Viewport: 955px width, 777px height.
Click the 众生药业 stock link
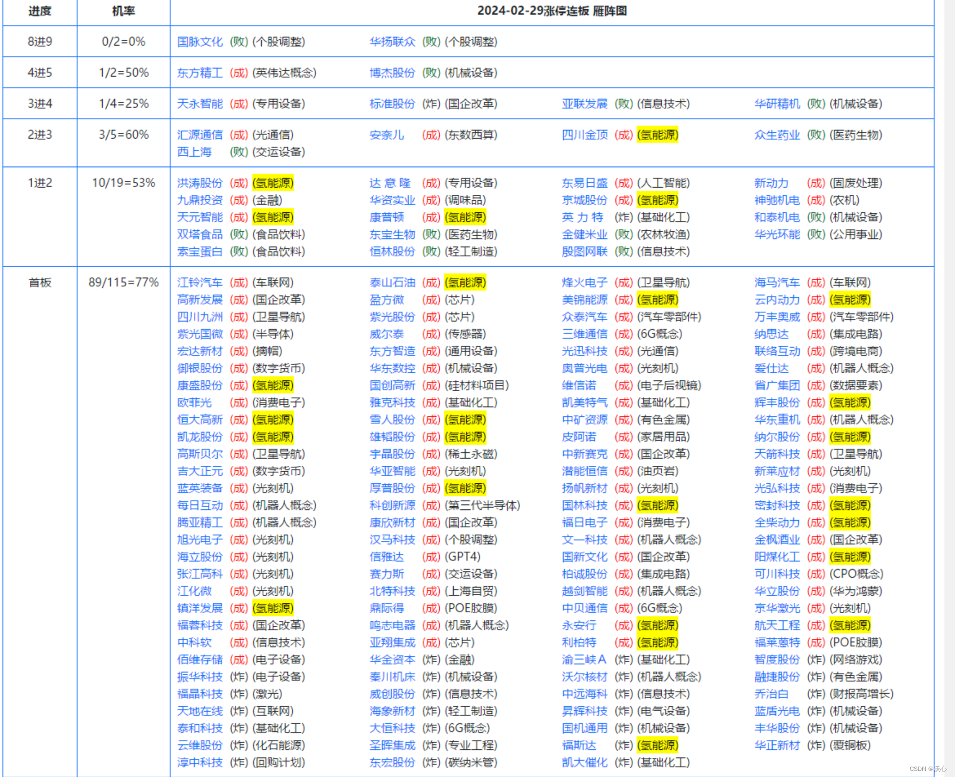click(777, 135)
